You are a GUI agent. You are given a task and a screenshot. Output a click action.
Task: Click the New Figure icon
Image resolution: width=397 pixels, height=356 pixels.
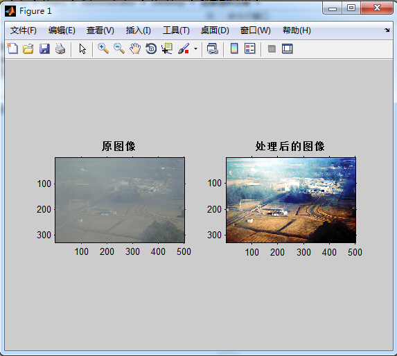[x=12, y=48]
